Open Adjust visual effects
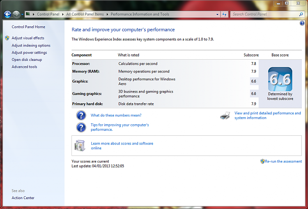The width and height of the screenshot is (308, 209). click(28, 38)
